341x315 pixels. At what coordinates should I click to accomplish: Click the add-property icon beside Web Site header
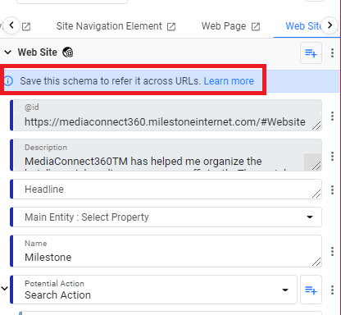coord(311,52)
